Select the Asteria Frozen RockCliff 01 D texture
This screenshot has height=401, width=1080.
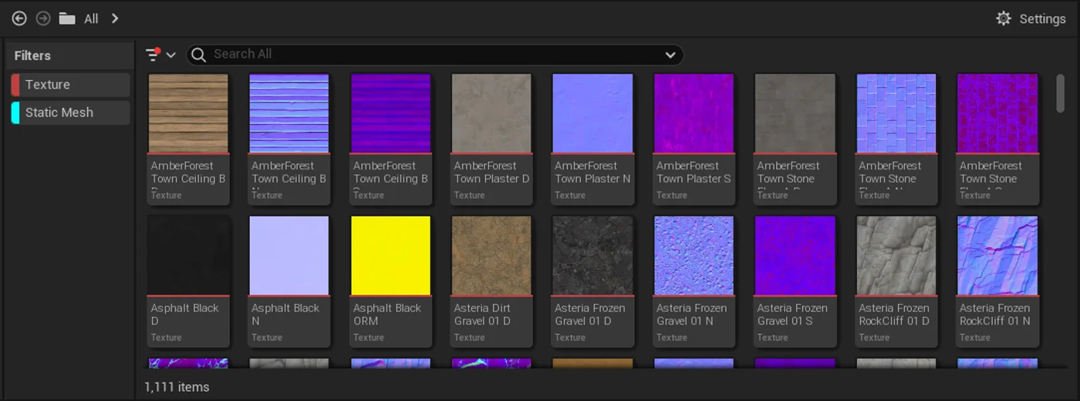(x=896, y=281)
